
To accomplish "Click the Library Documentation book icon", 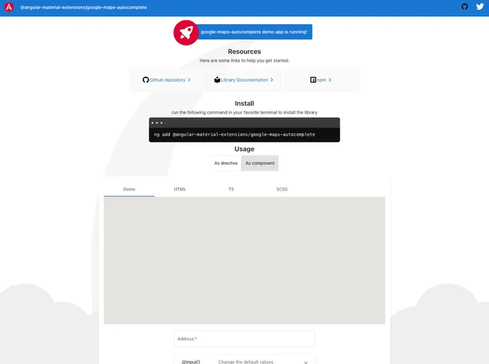I will (217, 80).
